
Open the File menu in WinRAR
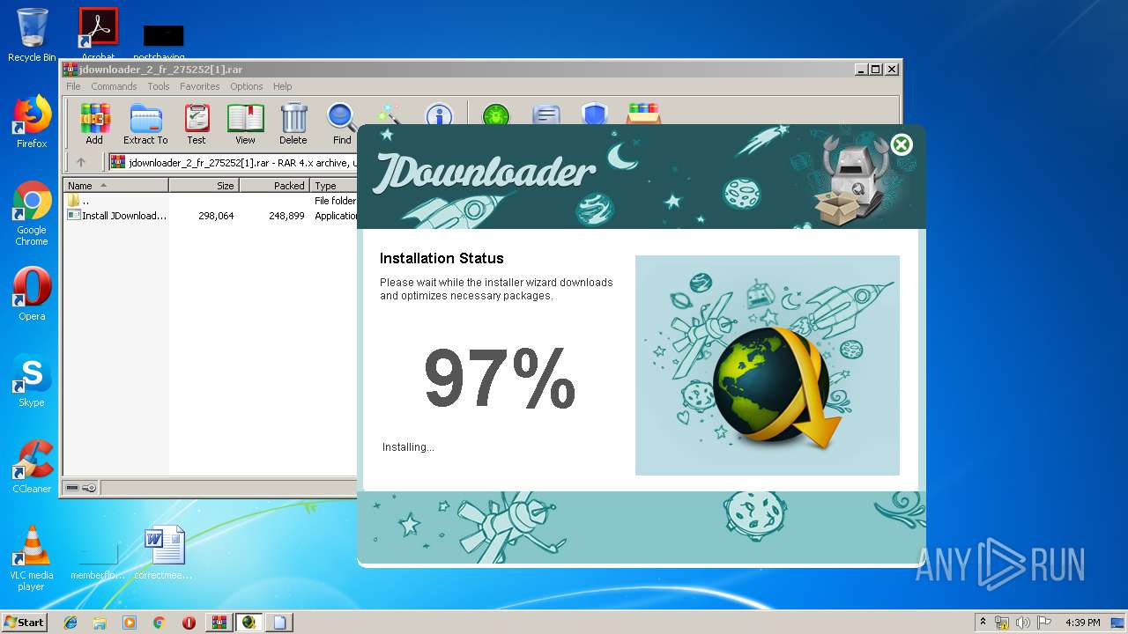pos(73,86)
